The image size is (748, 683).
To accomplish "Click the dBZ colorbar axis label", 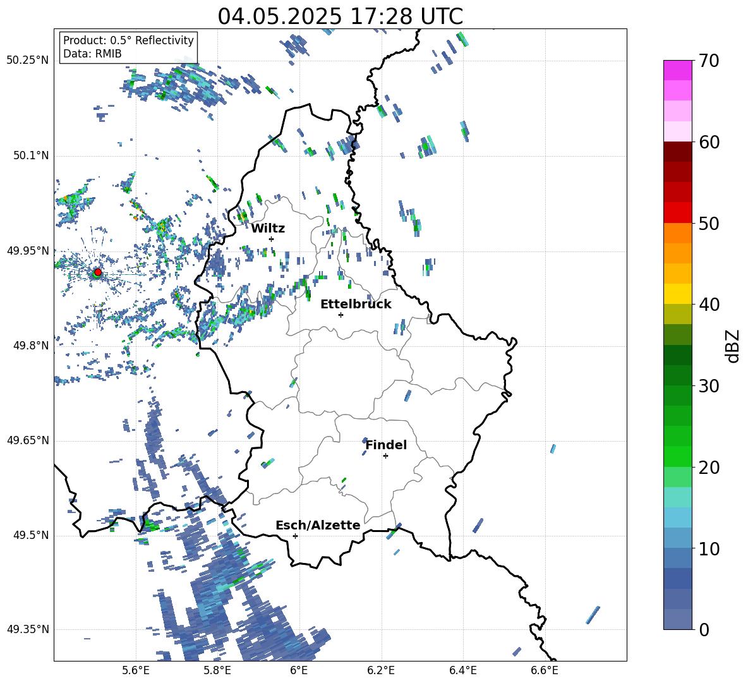I will (733, 346).
